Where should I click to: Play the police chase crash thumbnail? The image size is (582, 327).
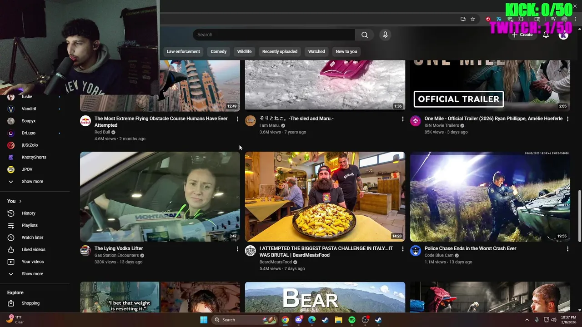click(490, 197)
